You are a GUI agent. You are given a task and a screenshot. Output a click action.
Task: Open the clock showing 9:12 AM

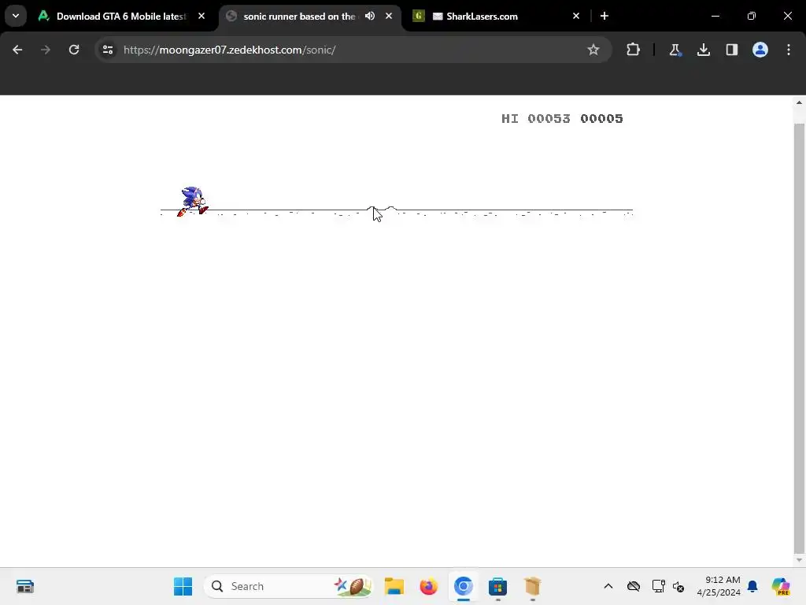pos(719,586)
